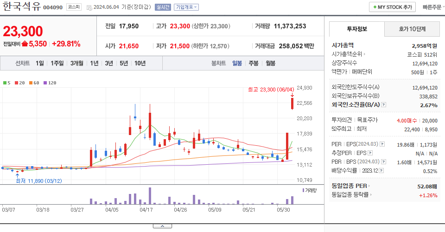Select the 3개월 line chart period
Screen dimensions: 445x232
pyautogui.click(x=76, y=63)
